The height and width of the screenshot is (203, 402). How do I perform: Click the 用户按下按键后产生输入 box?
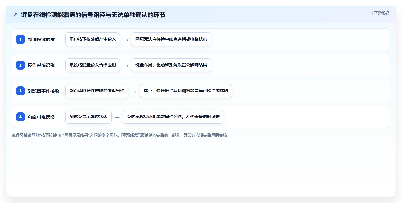[x=93, y=39]
